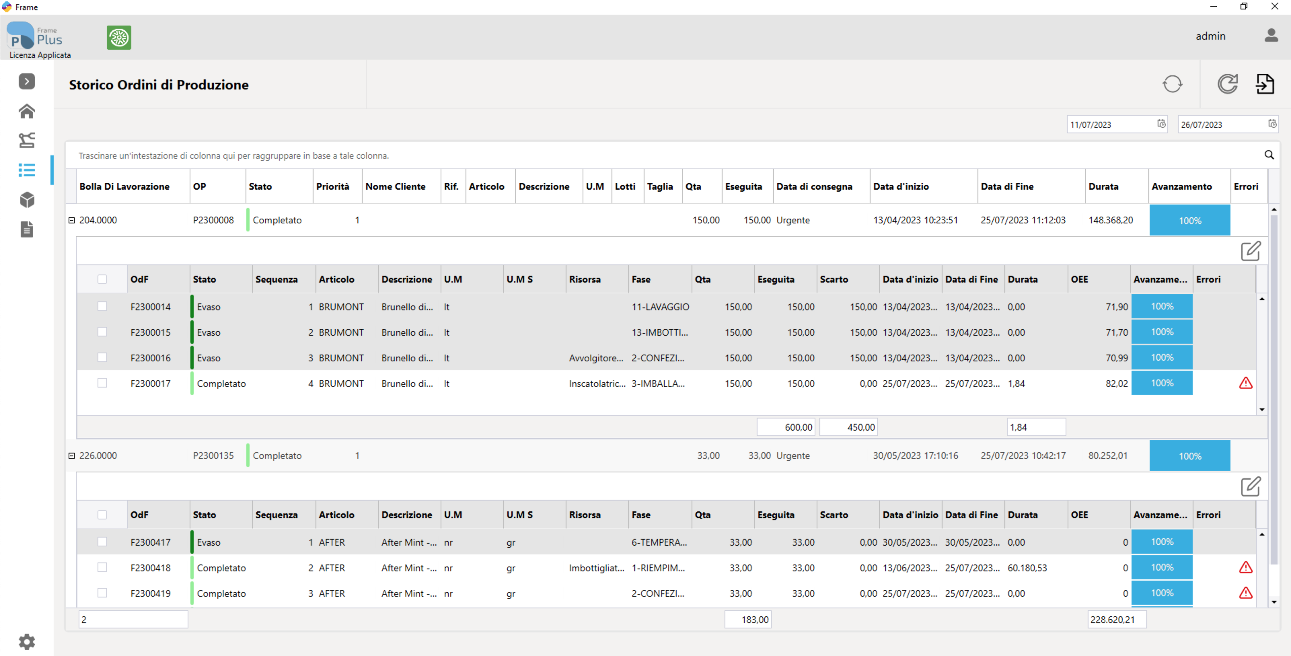
Task: Open calendar picker for 26/07/2023 date
Action: tap(1272, 124)
